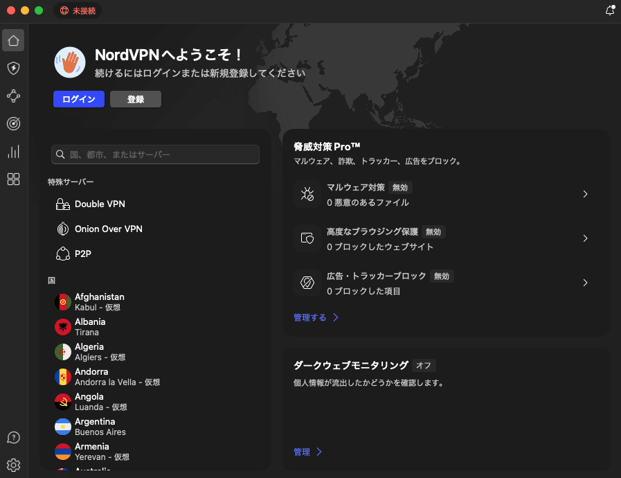
Task: Click the 未接続 connection status indicator
Action: pos(78,10)
